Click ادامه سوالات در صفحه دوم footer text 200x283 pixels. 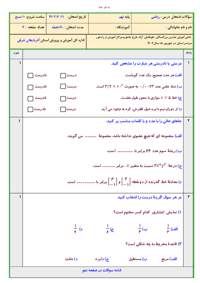coord(102,270)
